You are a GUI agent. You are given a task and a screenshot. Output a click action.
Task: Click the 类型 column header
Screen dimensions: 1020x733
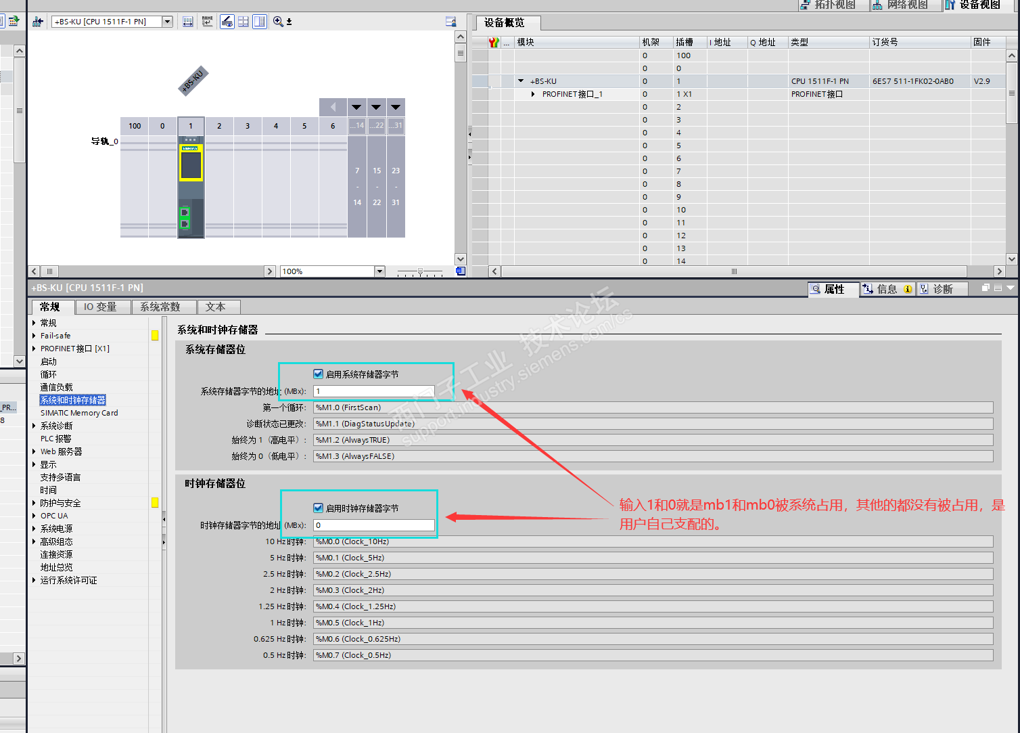point(829,42)
